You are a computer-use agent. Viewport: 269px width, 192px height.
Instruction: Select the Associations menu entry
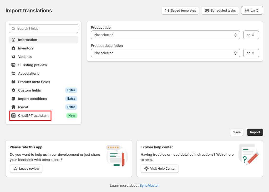click(x=44, y=73)
